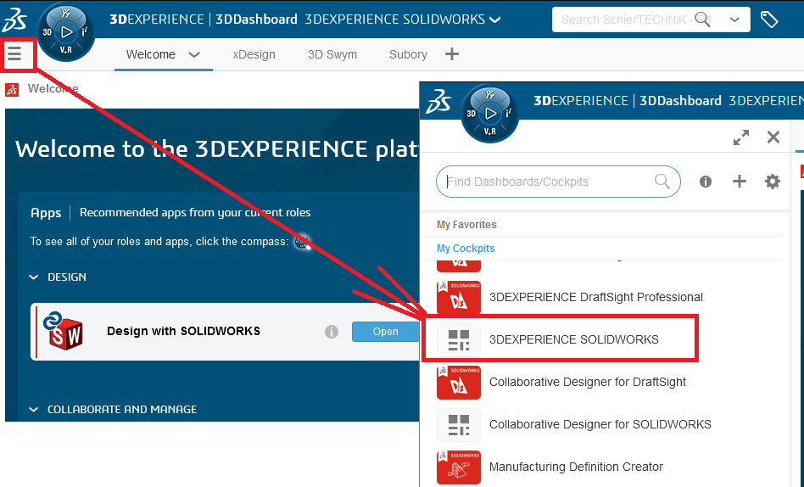The height and width of the screenshot is (487, 804).
Task: Switch to the Subory tab
Action: click(408, 54)
